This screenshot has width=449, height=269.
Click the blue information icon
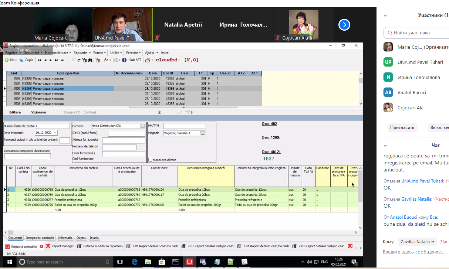click(124, 60)
